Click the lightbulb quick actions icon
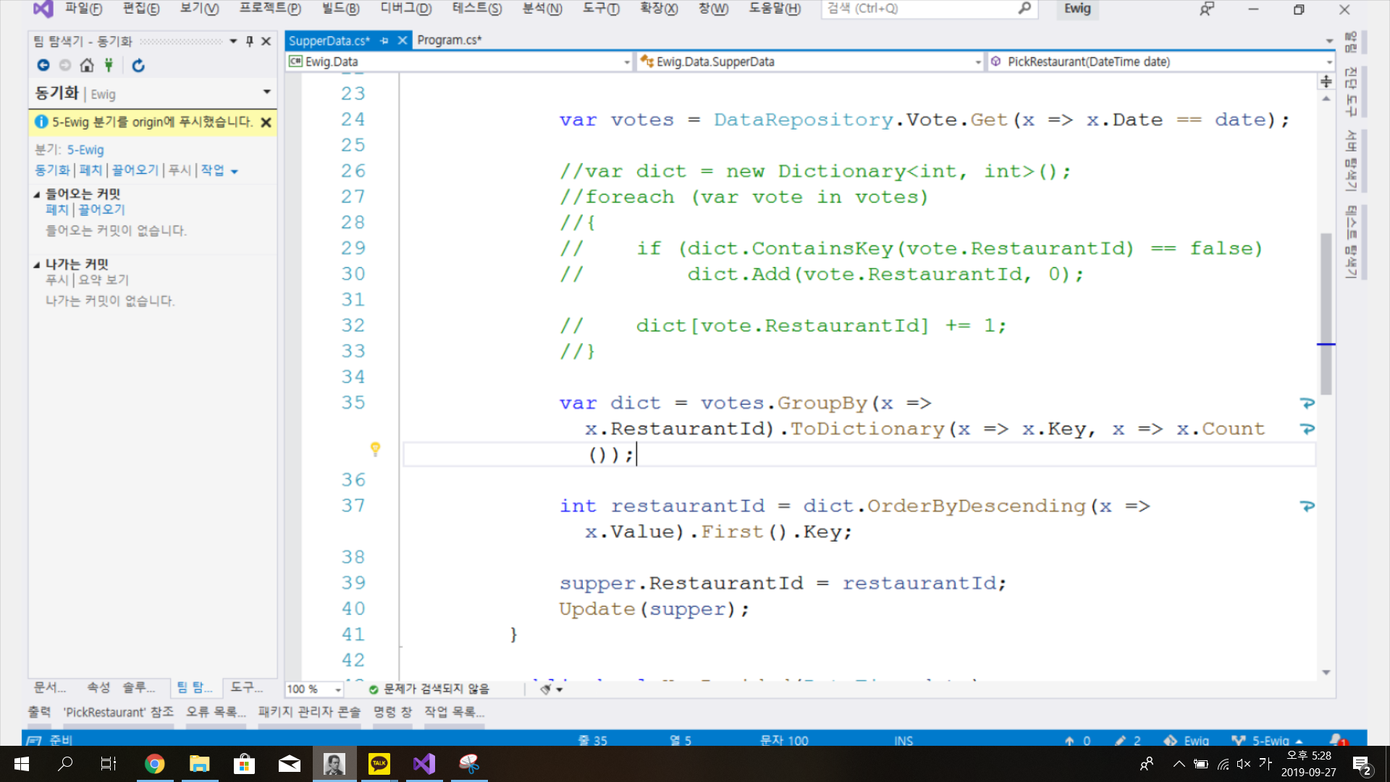Image resolution: width=1390 pixels, height=782 pixels. 375,449
